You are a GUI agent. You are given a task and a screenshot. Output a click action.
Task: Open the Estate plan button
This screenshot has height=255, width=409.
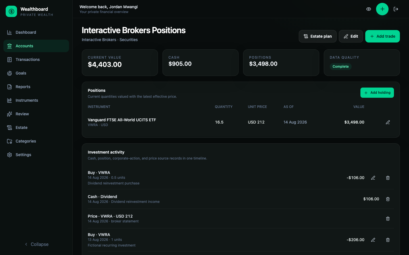[x=318, y=36]
